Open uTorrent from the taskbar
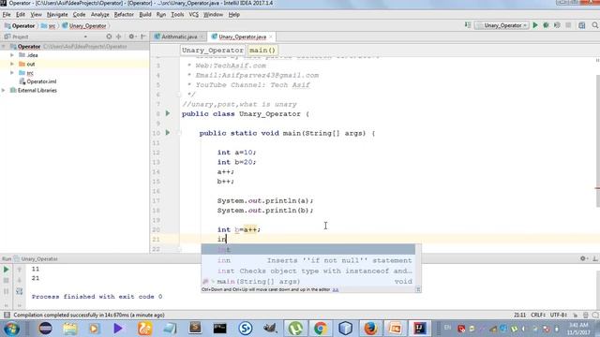The height and width of the screenshot is (337, 600). [x=295, y=329]
